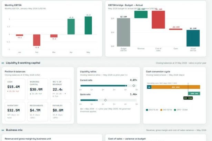Open the Working Capital $30.9M card
The width and height of the screenshot is (212, 141).
[x=38, y=89]
